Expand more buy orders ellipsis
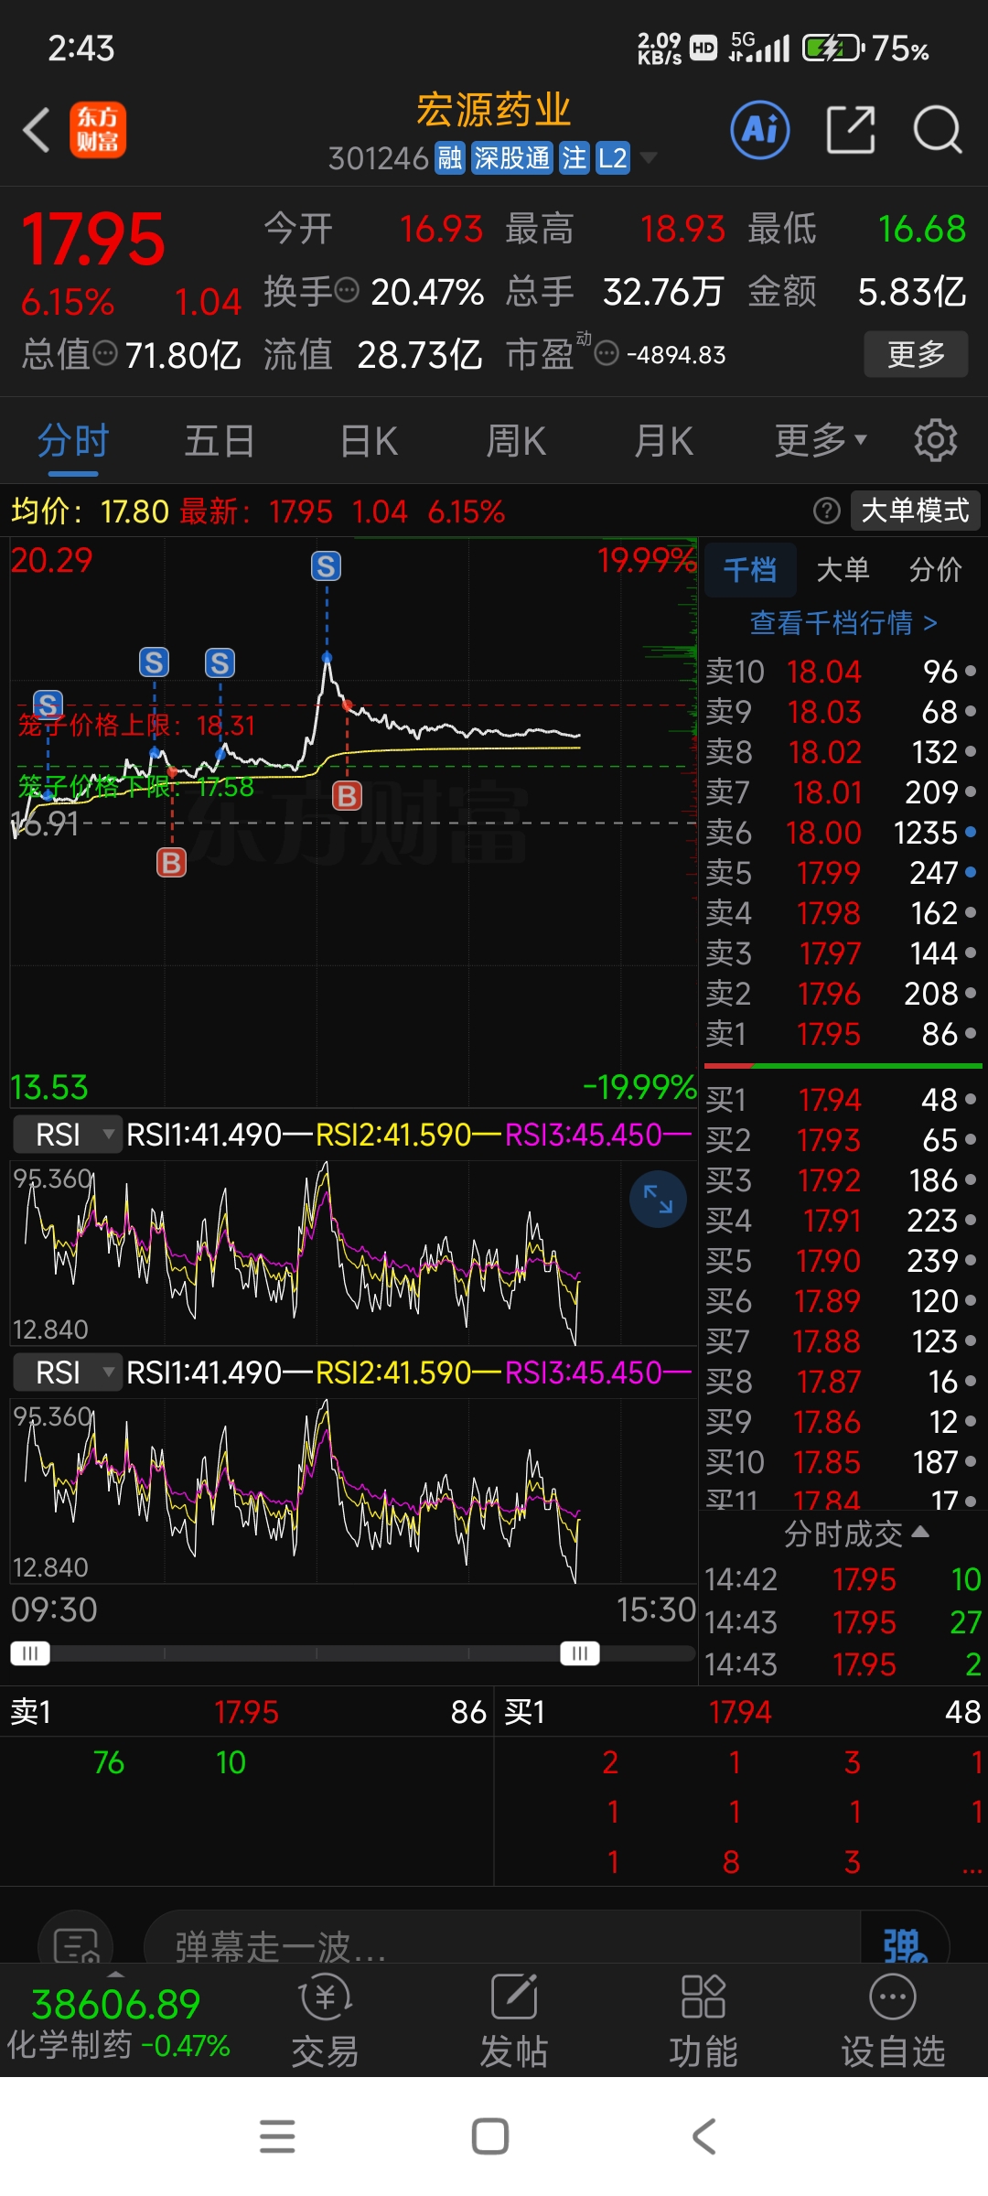This screenshot has height=2196, width=988. coord(972,1866)
